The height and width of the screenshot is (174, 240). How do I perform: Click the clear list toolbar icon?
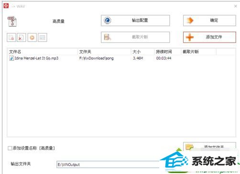click(x=22, y=37)
